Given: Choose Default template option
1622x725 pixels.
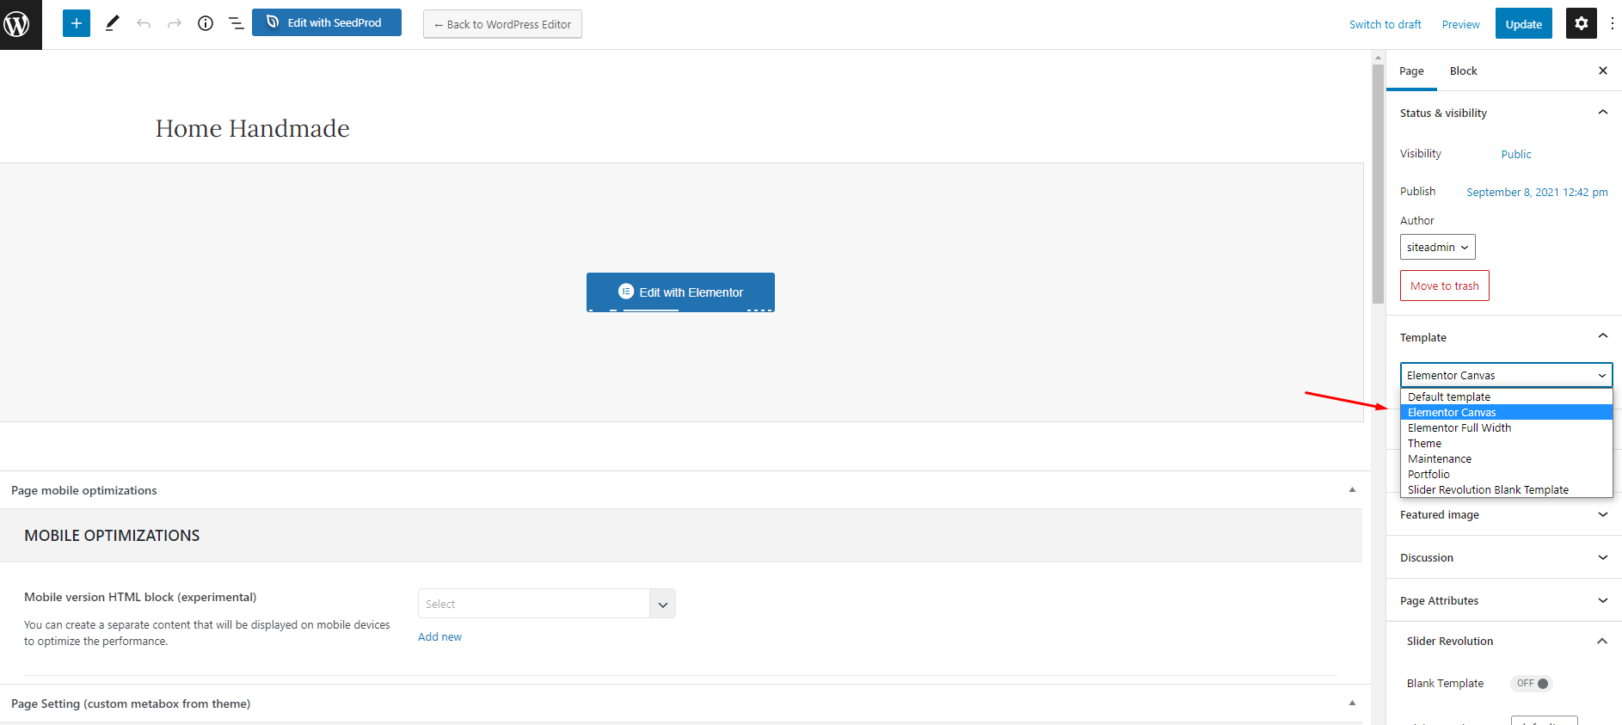Looking at the screenshot, I should coord(1506,396).
